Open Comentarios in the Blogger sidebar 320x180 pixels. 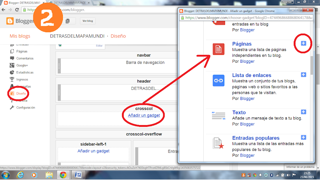pos(22,58)
